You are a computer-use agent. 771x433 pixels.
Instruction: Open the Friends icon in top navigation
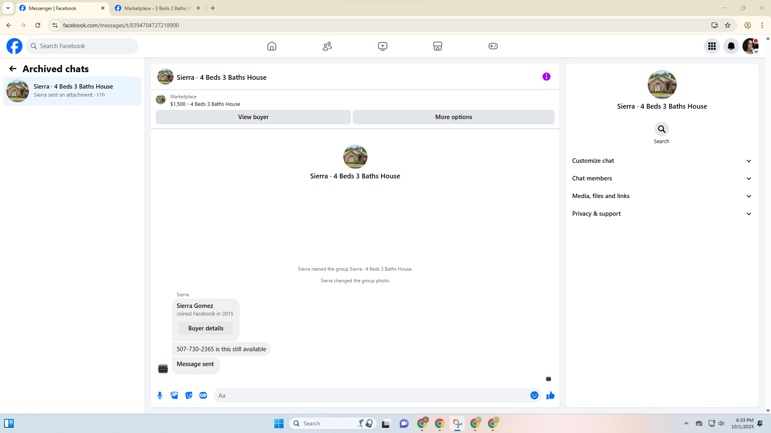[327, 46]
